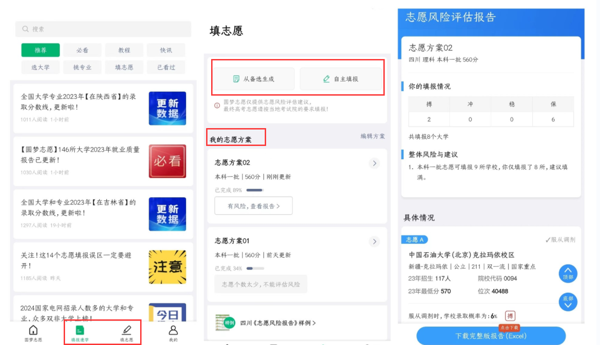Jump to top with 顶部 button
The height and width of the screenshot is (345, 600).
[568, 274]
